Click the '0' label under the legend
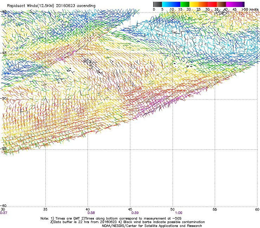260x228 pixels. (x=154, y=9)
